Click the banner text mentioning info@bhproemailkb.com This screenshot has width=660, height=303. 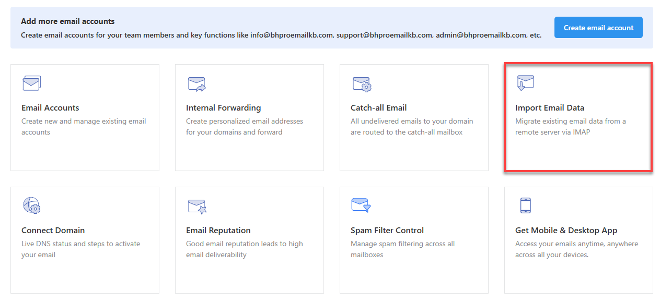point(281,35)
